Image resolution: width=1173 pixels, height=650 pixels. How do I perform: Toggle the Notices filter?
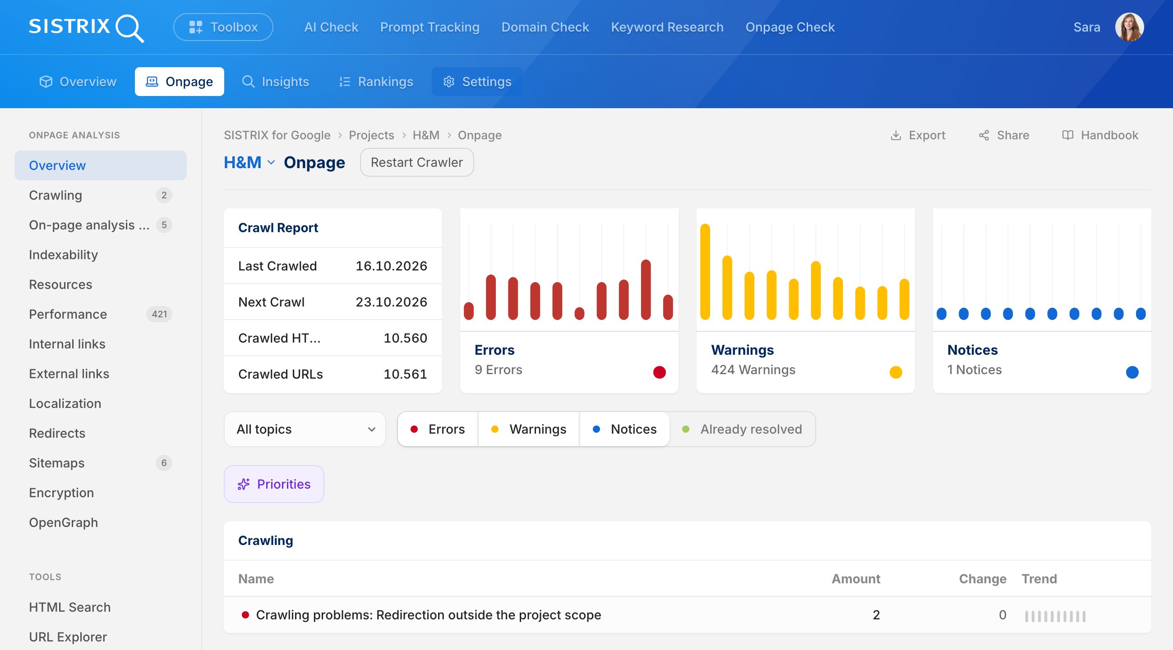point(624,429)
